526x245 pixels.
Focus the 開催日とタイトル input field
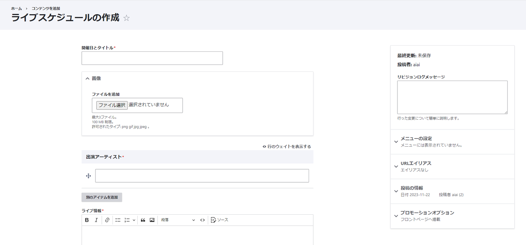pyautogui.click(x=152, y=58)
